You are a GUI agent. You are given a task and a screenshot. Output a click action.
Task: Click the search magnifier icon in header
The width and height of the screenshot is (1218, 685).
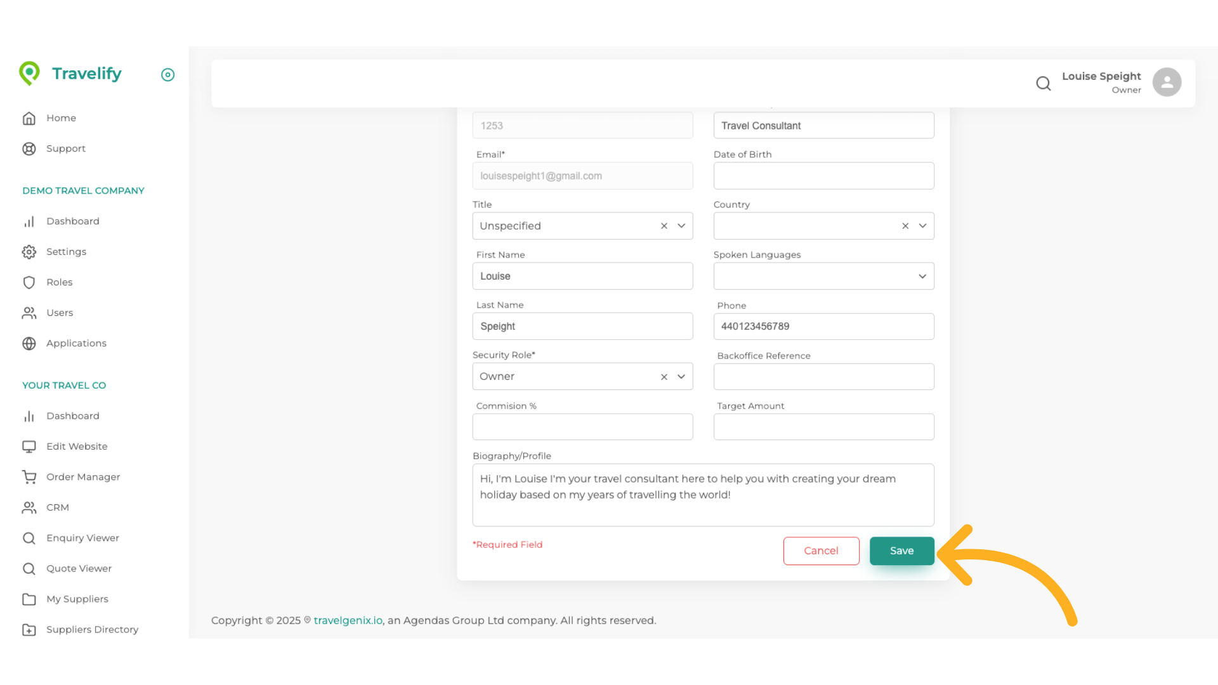click(1043, 83)
